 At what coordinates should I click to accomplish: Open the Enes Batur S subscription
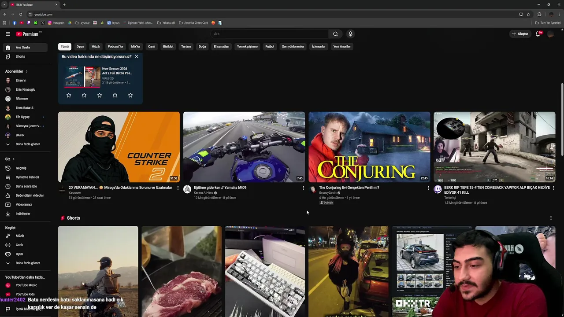point(24,108)
